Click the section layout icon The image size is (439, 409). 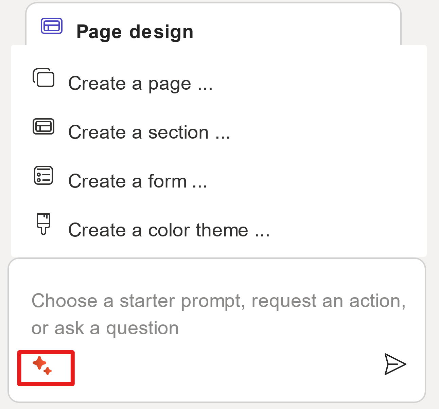tap(43, 126)
